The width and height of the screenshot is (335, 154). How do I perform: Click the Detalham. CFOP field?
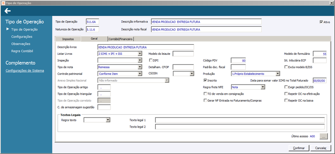click(x=183, y=67)
